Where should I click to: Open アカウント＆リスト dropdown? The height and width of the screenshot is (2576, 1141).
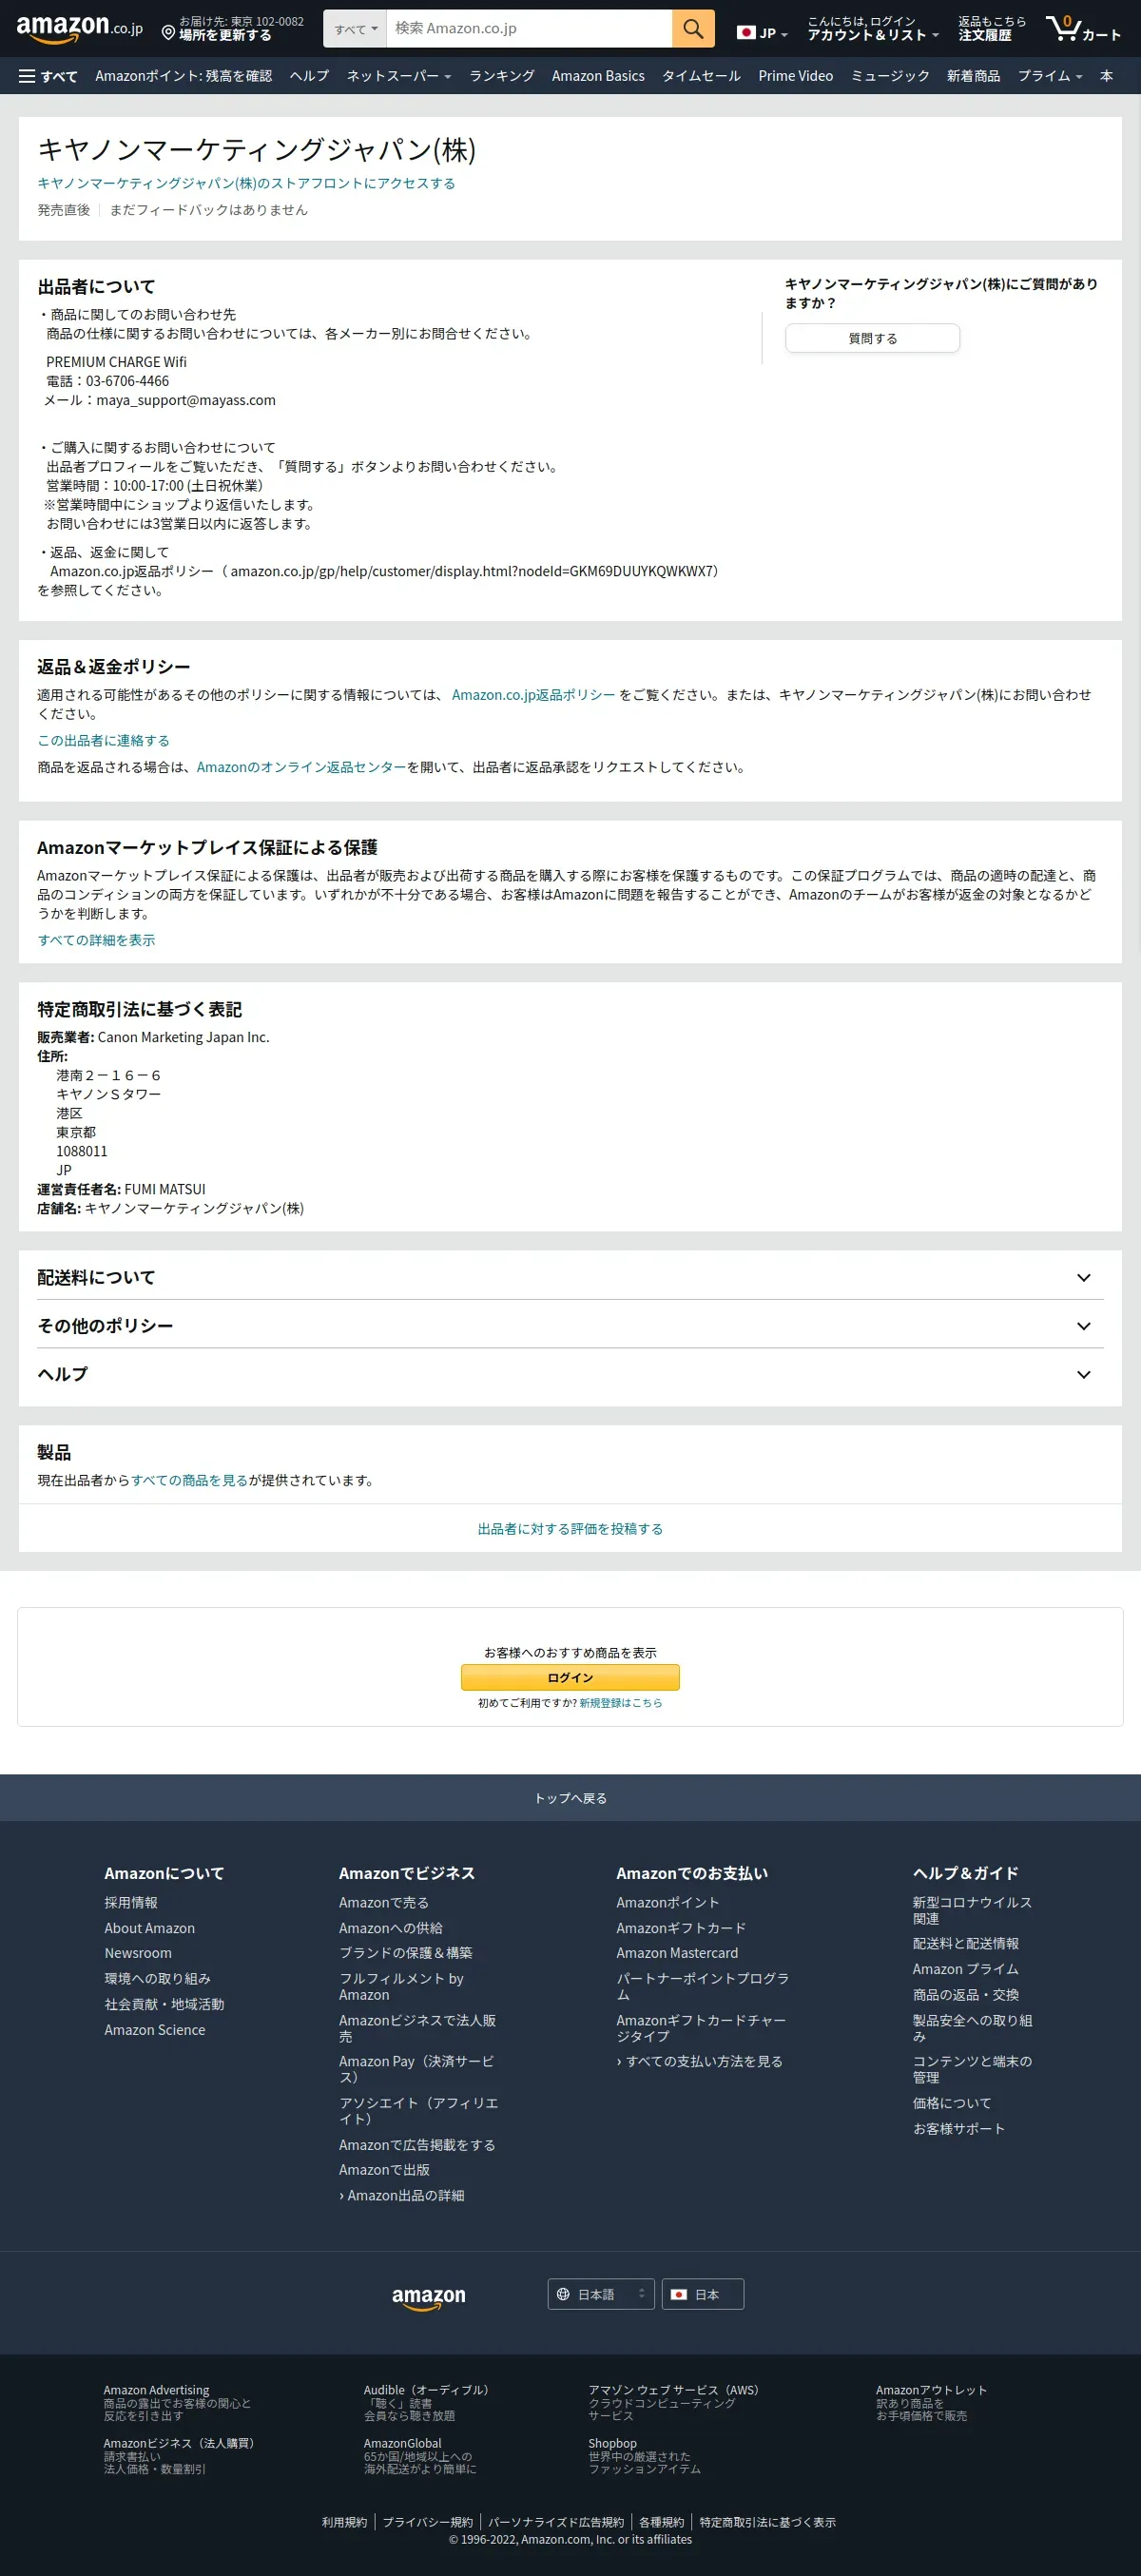click(873, 29)
